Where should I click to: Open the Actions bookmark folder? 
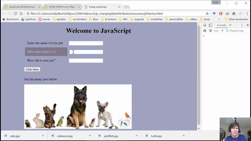tap(109, 19)
